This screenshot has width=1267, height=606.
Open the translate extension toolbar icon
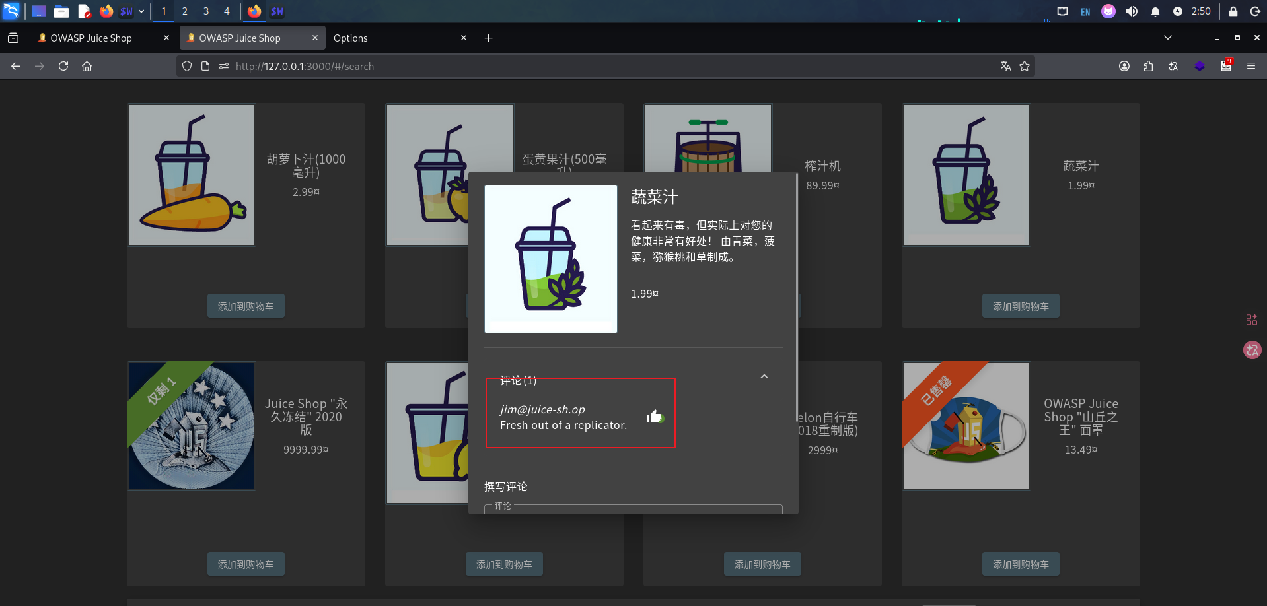(1173, 66)
